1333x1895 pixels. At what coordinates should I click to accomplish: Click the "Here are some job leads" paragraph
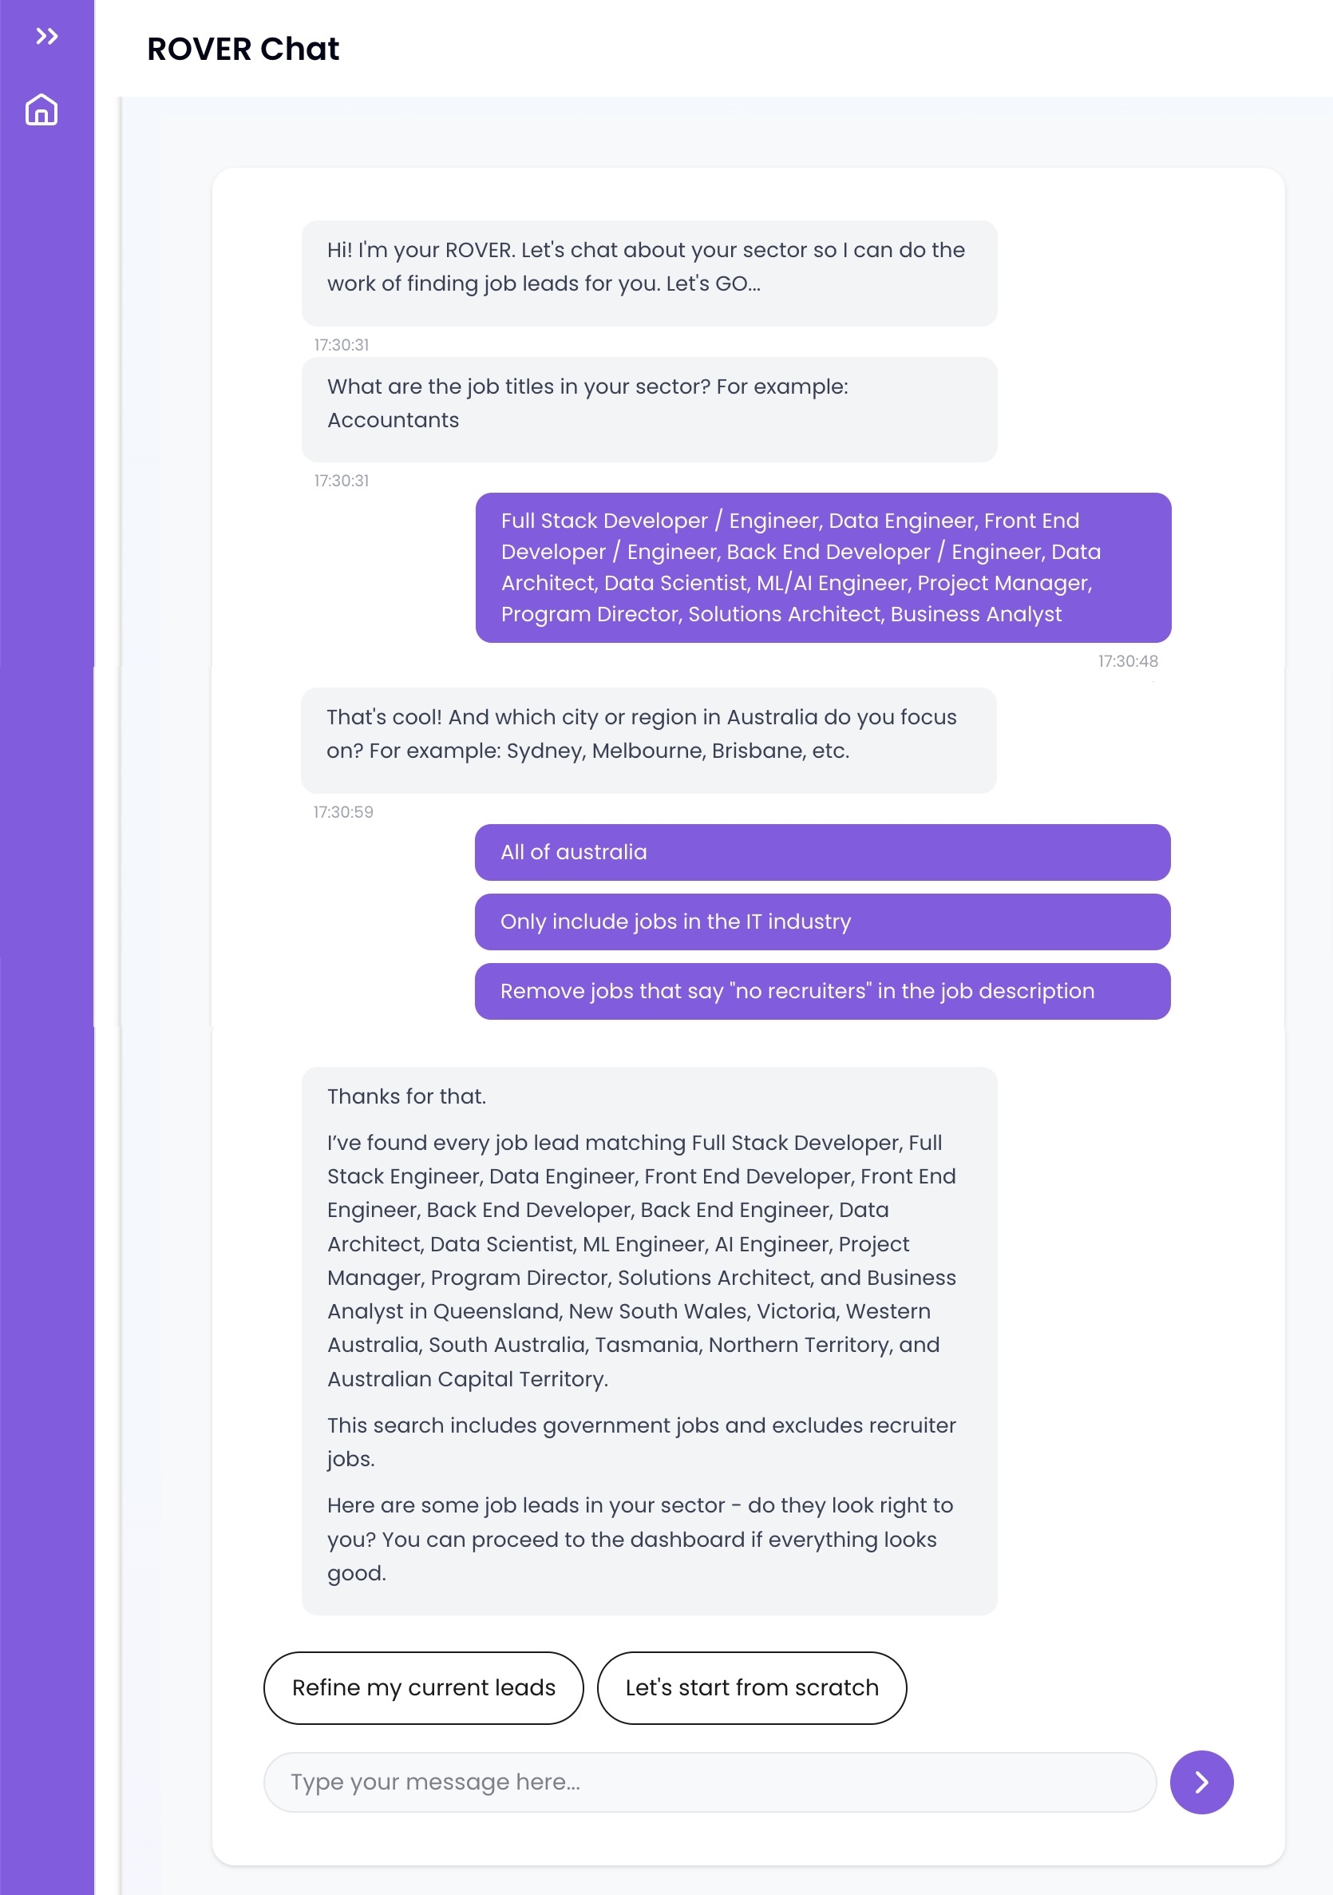(x=640, y=1539)
